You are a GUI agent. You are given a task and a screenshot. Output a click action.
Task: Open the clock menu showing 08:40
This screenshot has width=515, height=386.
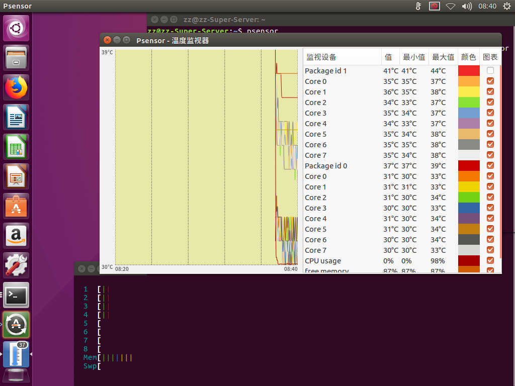[x=487, y=7]
